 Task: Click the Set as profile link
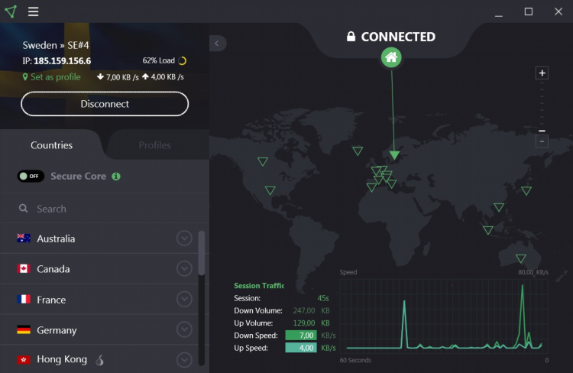coord(56,76)
